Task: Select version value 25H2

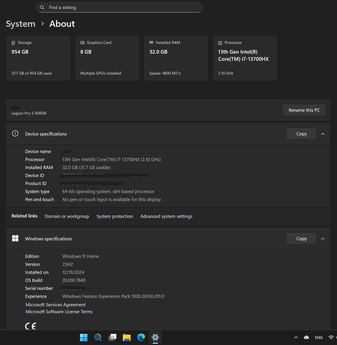Action: click(68, 264)
